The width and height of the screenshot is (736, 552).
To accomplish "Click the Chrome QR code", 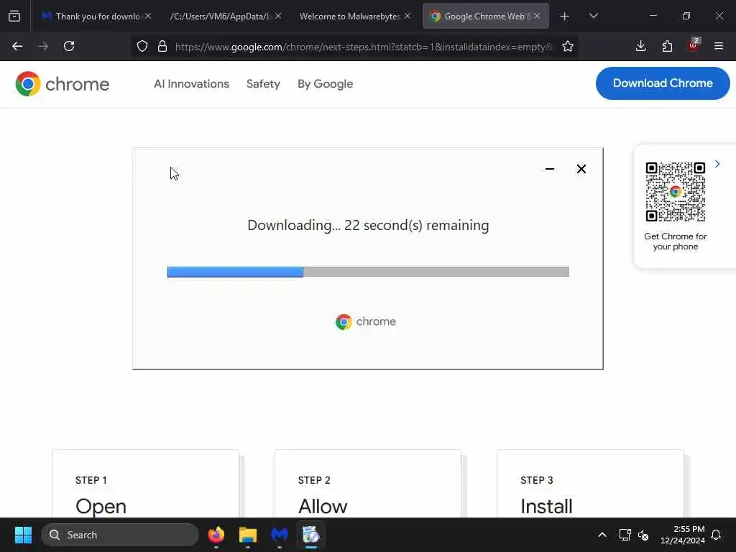I will coord(676,192).
